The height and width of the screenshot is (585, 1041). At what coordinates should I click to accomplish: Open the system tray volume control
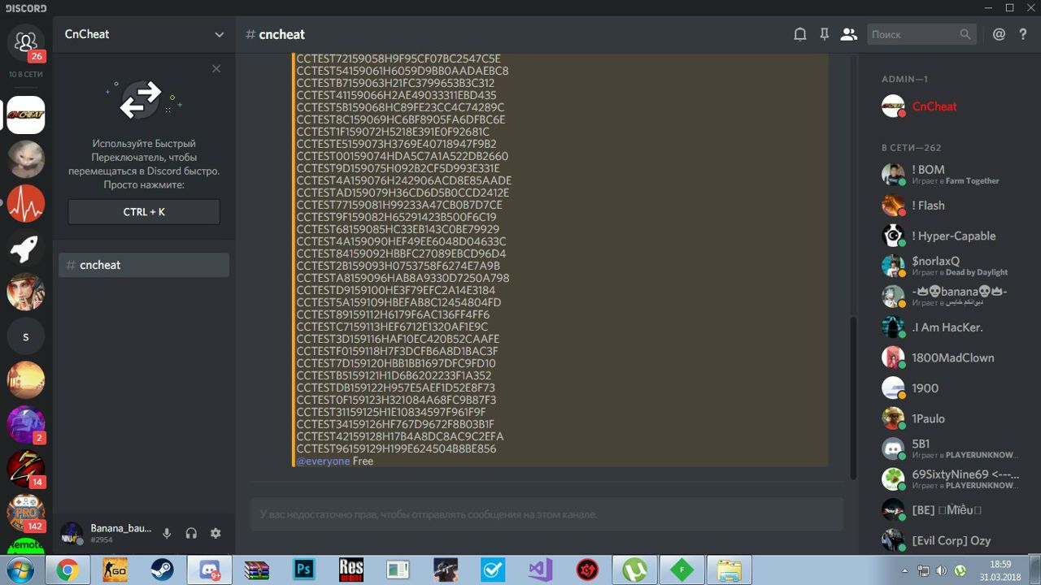click(x=941, y=570)
